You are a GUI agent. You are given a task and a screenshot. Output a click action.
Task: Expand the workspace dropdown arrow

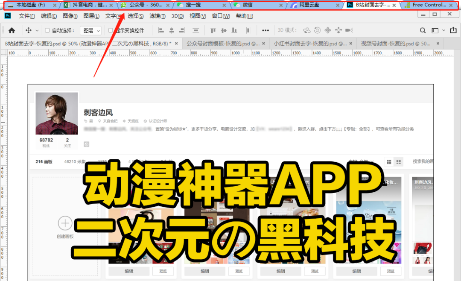click(443, 30)
